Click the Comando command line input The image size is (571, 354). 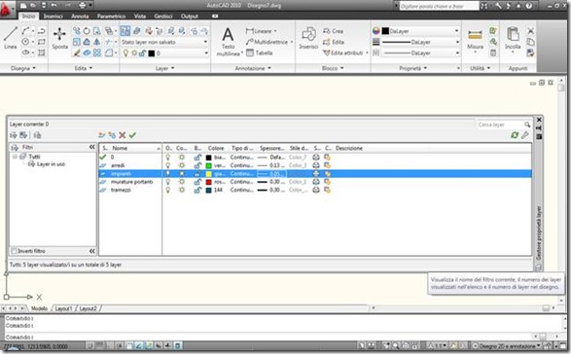pos(269,336)
